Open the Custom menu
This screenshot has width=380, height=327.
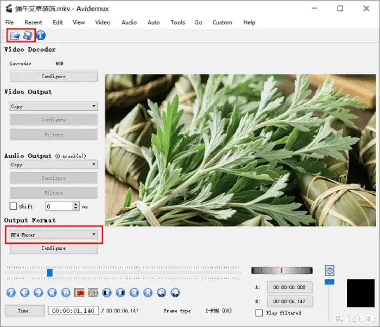[222, 22]
